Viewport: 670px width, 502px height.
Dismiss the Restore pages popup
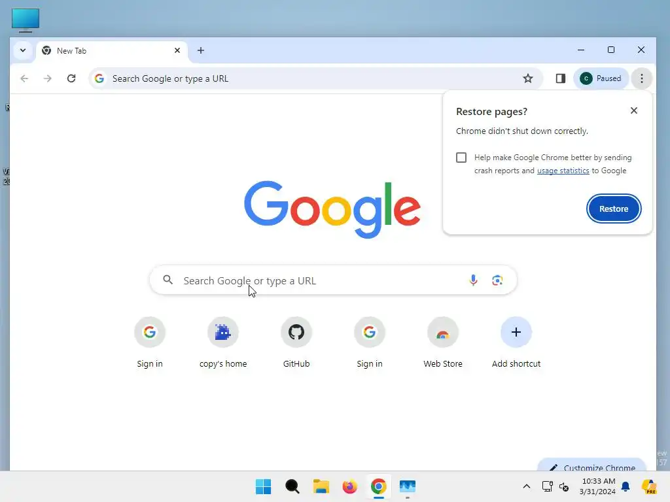[634, 111]
